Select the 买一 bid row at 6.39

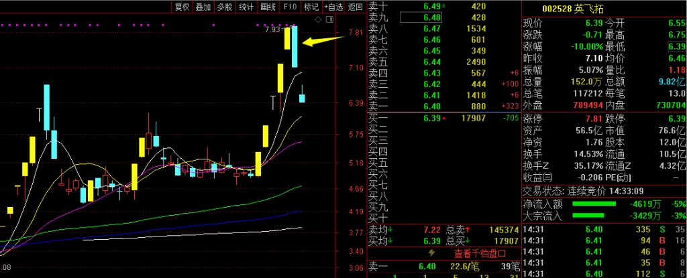[x=443, y=118]
